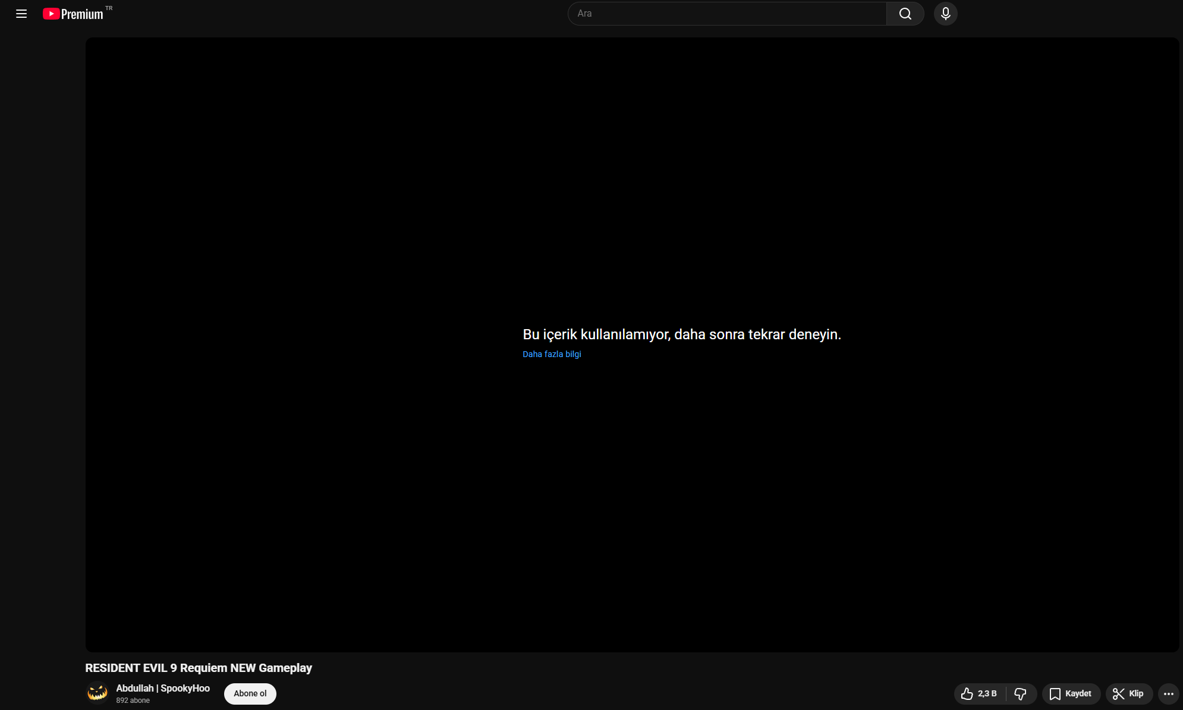Create a clip with Klip scissors button
This screenshot has width=1183, height=710.
(1128, 693)
